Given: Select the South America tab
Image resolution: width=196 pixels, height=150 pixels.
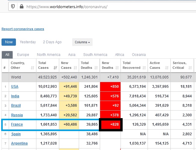Looking at the screenshot, I should coord(95,55).
